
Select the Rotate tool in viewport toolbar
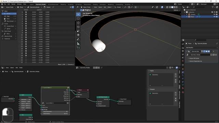[78, 27]
